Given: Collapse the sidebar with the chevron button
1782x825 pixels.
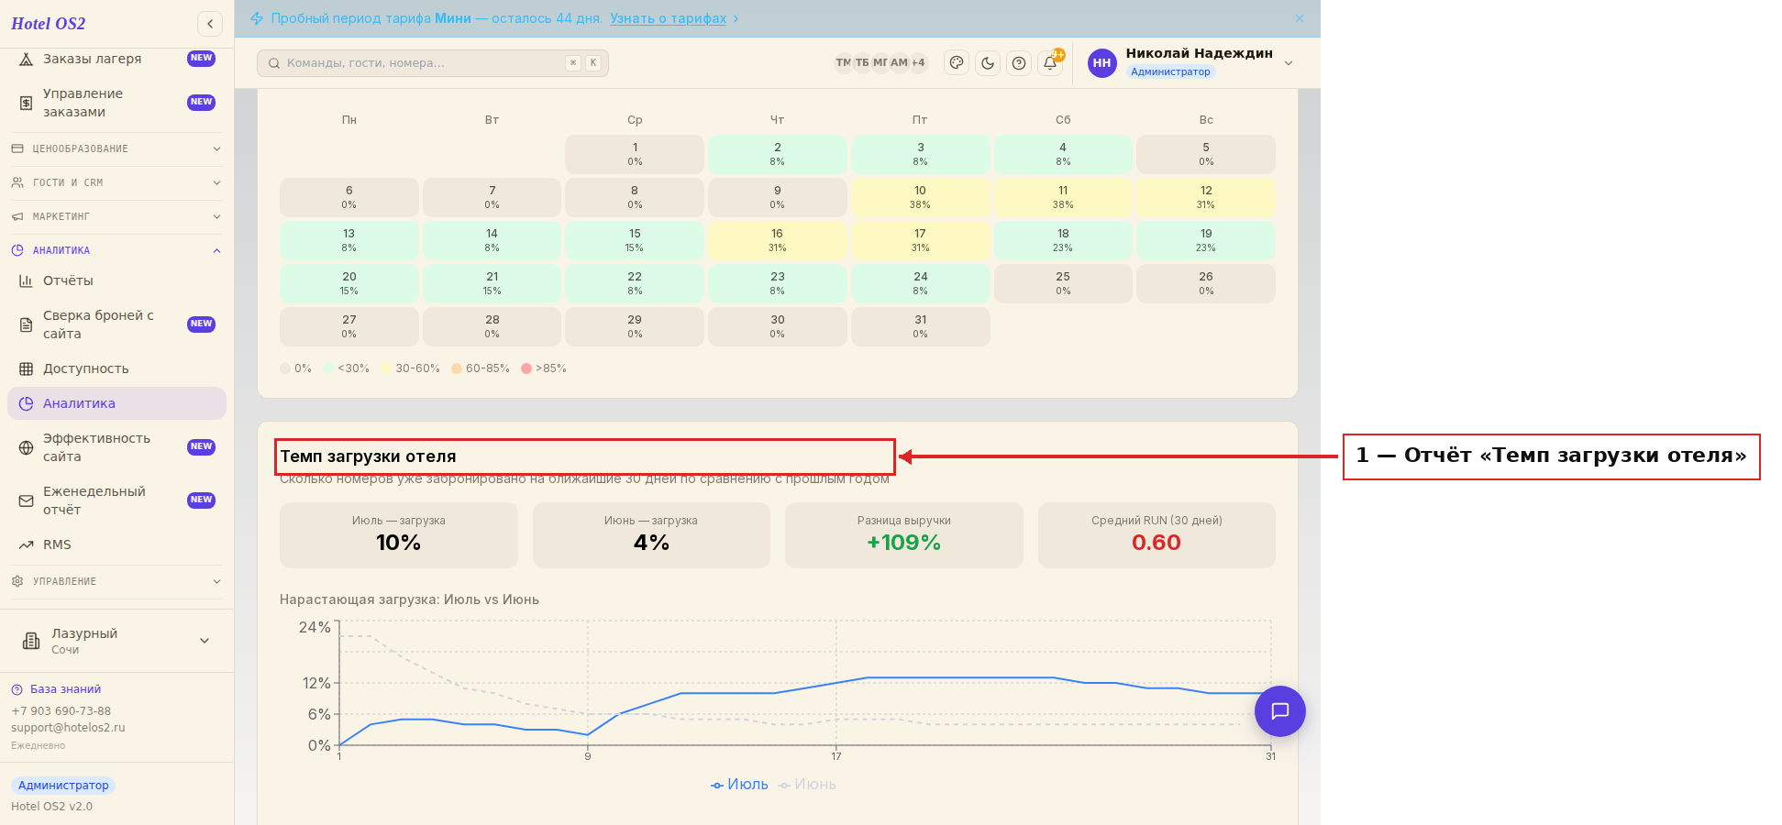Looking at the screenshot, I should 210,24.
